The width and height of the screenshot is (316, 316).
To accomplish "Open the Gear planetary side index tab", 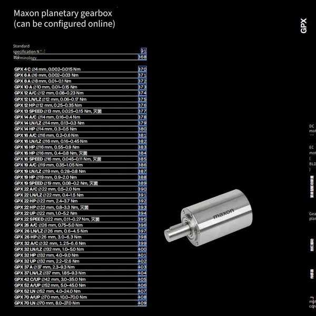I will [x=312, y=216].
